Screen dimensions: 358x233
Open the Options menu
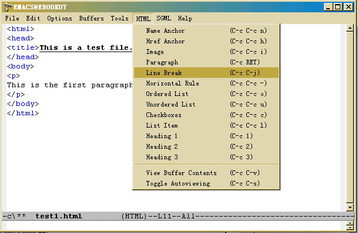[x=59, y=18]
